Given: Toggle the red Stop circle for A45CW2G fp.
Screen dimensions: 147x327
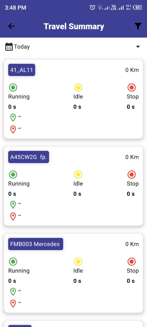Looking at the screenshot, I should click(x=132, y=174).
